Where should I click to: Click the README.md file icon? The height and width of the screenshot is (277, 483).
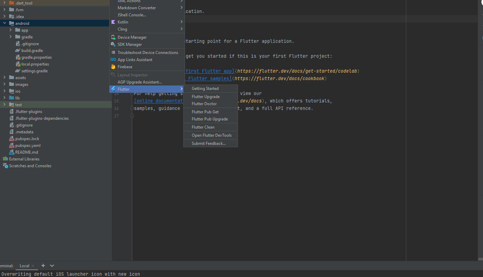click(12, 152)
